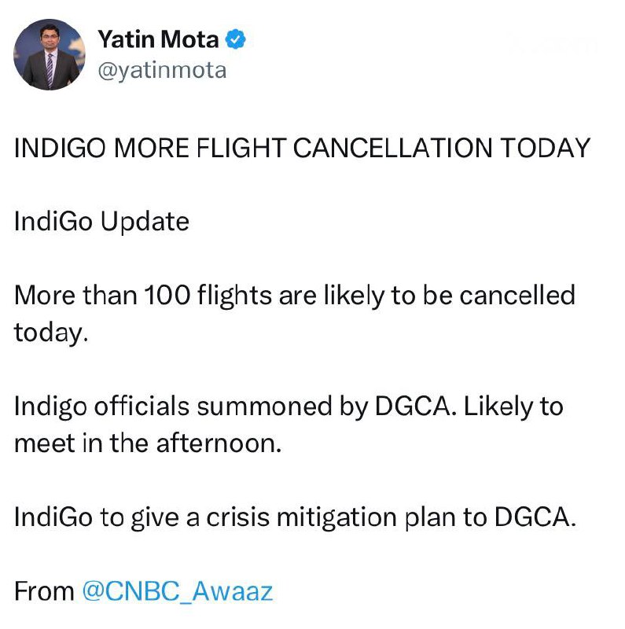Click the all-caps INDIGO headline line

(x=302, y=148)
